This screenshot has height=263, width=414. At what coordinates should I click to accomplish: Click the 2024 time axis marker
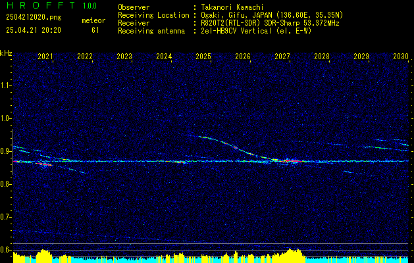164,56
